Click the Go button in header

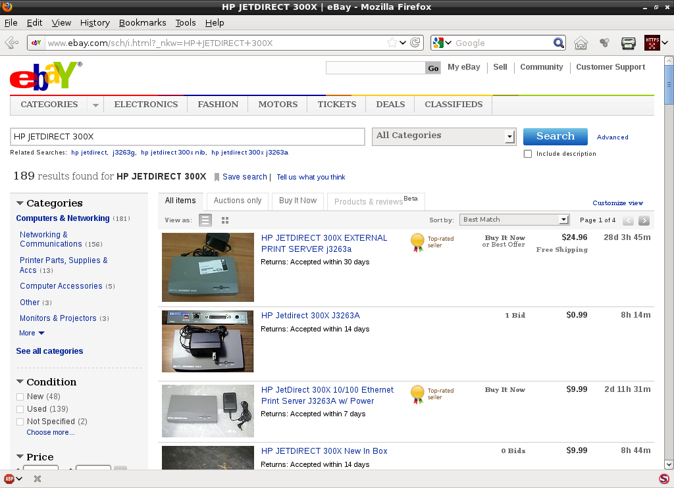pos(433,68)
